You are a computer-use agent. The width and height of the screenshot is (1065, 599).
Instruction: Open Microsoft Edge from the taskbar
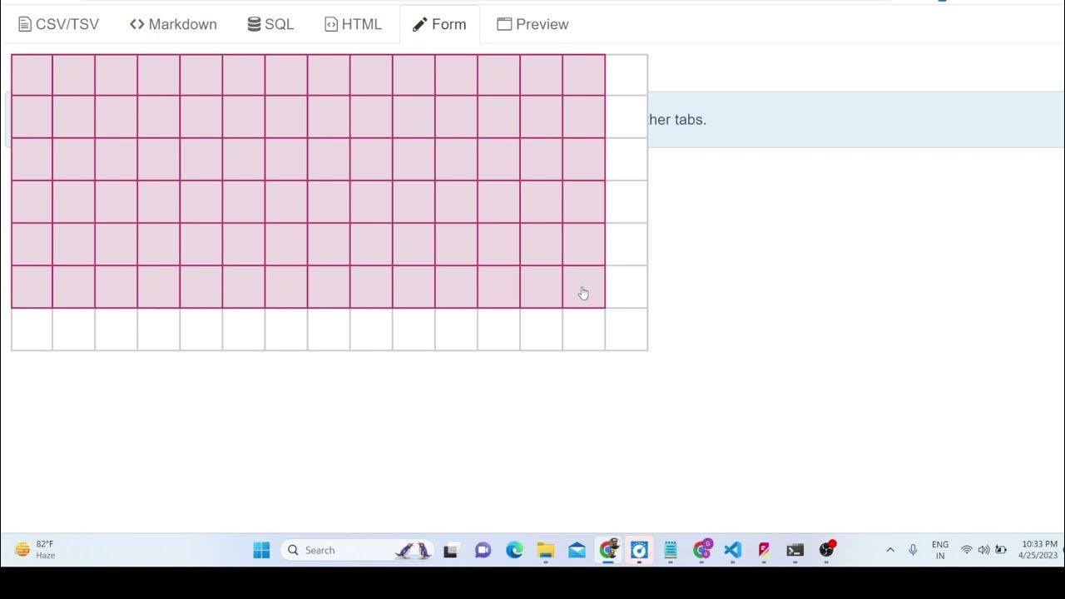pos(514,550)
